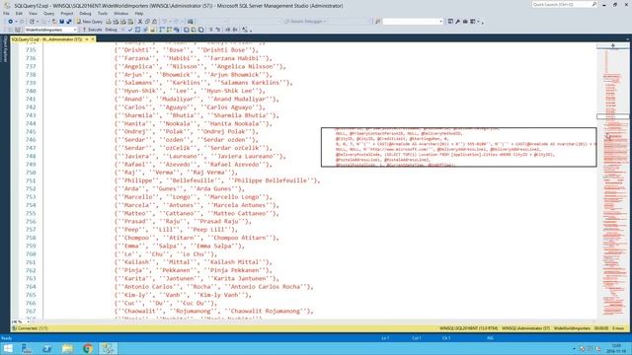Click the Debug button in the SQL toolbar

click(111, 30)
